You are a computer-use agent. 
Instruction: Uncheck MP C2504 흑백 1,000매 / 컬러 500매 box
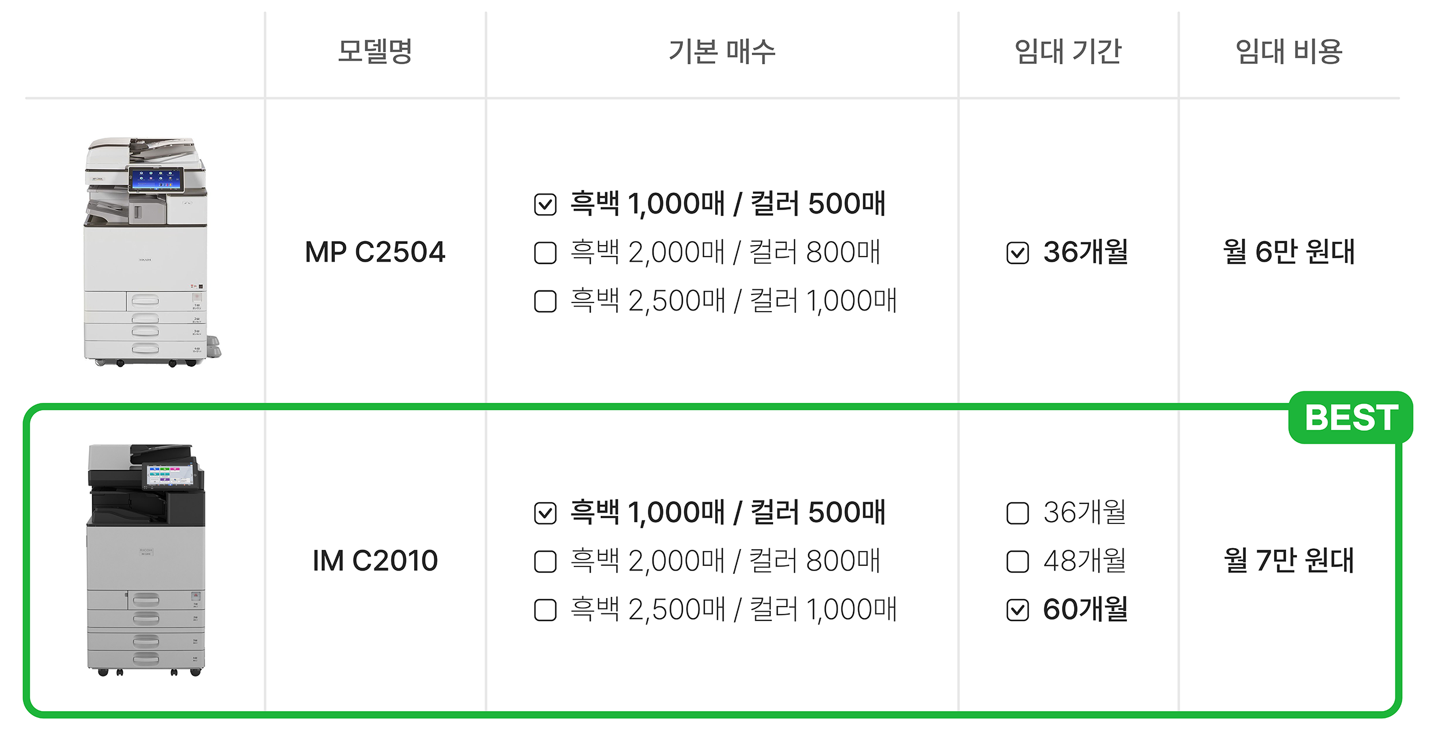[545, 204]
